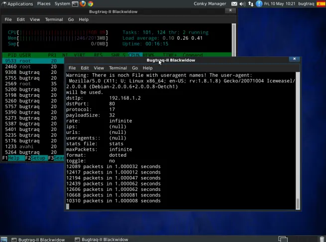Viewport: 326px width, 242px height.
Task: Open File menu in the front terminal
Action: 72,68
